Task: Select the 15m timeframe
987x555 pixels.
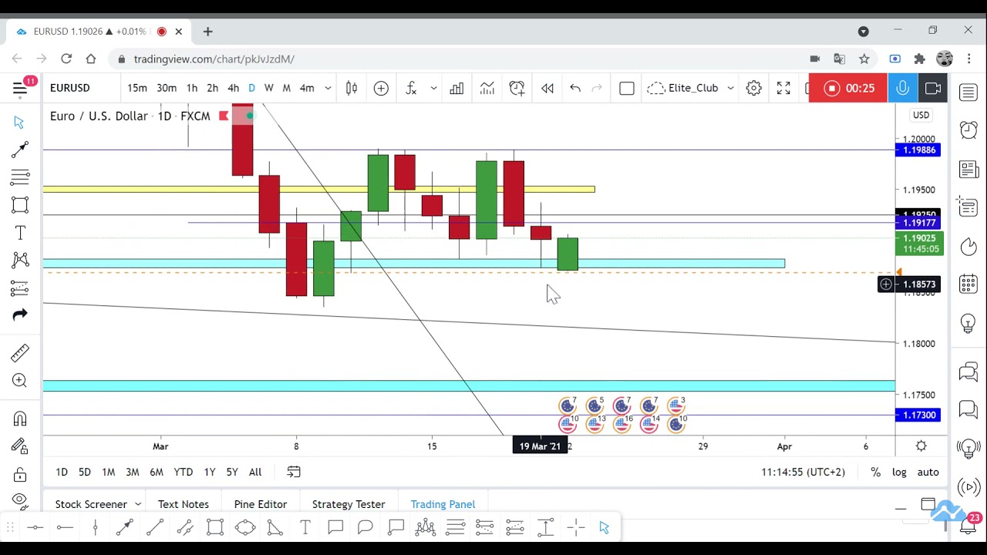Action: (137, 88)
